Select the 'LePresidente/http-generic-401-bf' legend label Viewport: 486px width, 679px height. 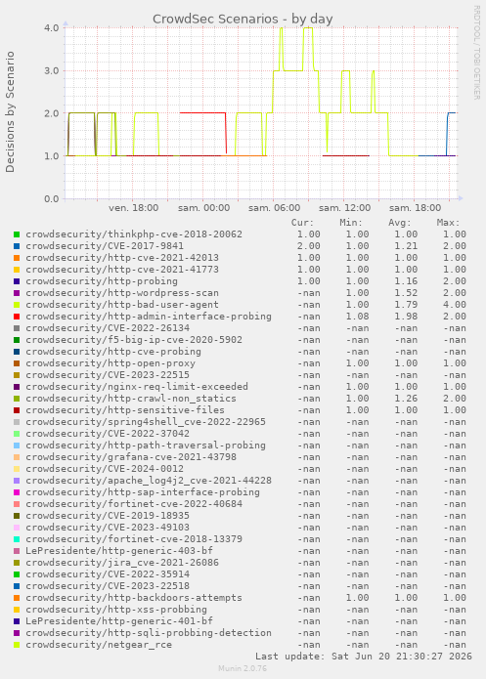(x=119, y=621)
